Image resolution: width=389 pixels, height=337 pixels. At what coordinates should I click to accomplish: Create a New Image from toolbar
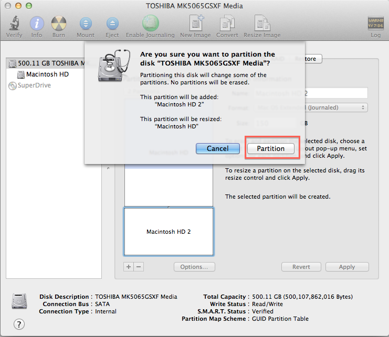(196, 24)
